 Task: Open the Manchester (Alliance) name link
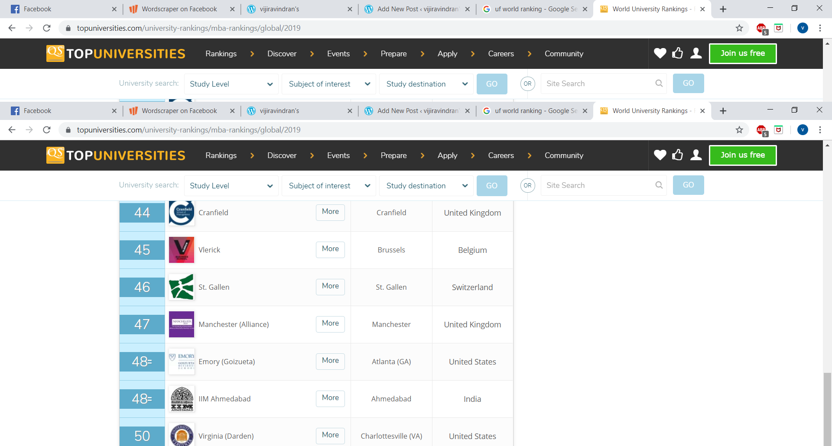click(234, 324)
